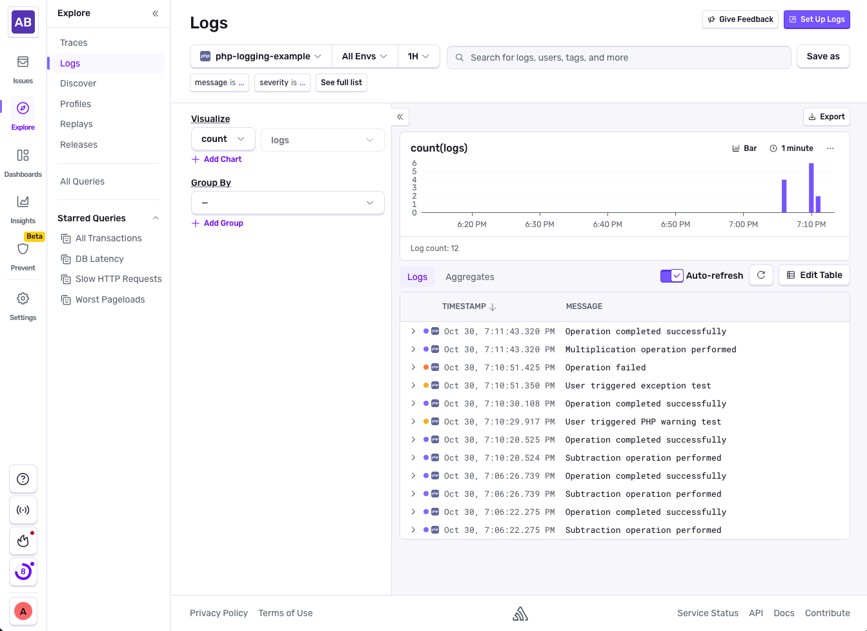Image resolution: width=867 pixels, height=631 pixels.
Task: Open Settings from the left sidebar
Action: click(23, 303)
